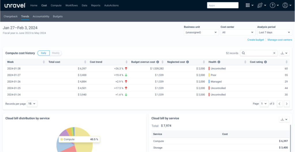The height and width of the screenshot is (152, 295).
Task: Click the Unravel logo
Action: point(15,5)
